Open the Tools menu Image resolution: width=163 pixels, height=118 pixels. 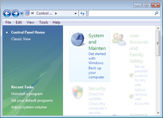click(x=43, y=22)
